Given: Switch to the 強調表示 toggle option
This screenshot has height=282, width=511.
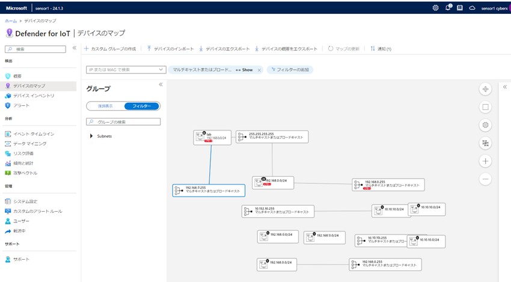Looking at the screenshot, I should tap(105, 106).
